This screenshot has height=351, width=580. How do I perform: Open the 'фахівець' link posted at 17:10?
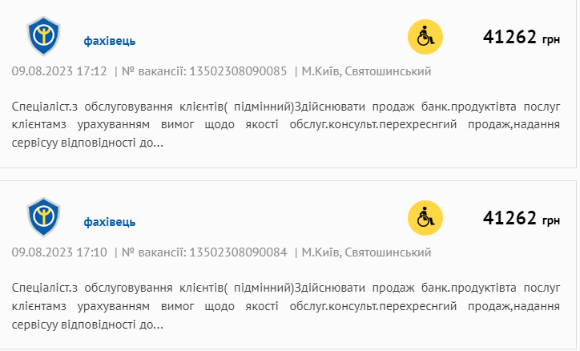pos(110,221)
